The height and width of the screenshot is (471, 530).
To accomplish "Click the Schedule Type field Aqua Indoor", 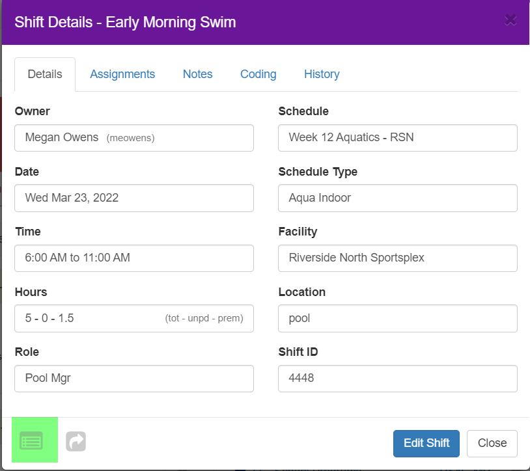I will coord(398,198).
